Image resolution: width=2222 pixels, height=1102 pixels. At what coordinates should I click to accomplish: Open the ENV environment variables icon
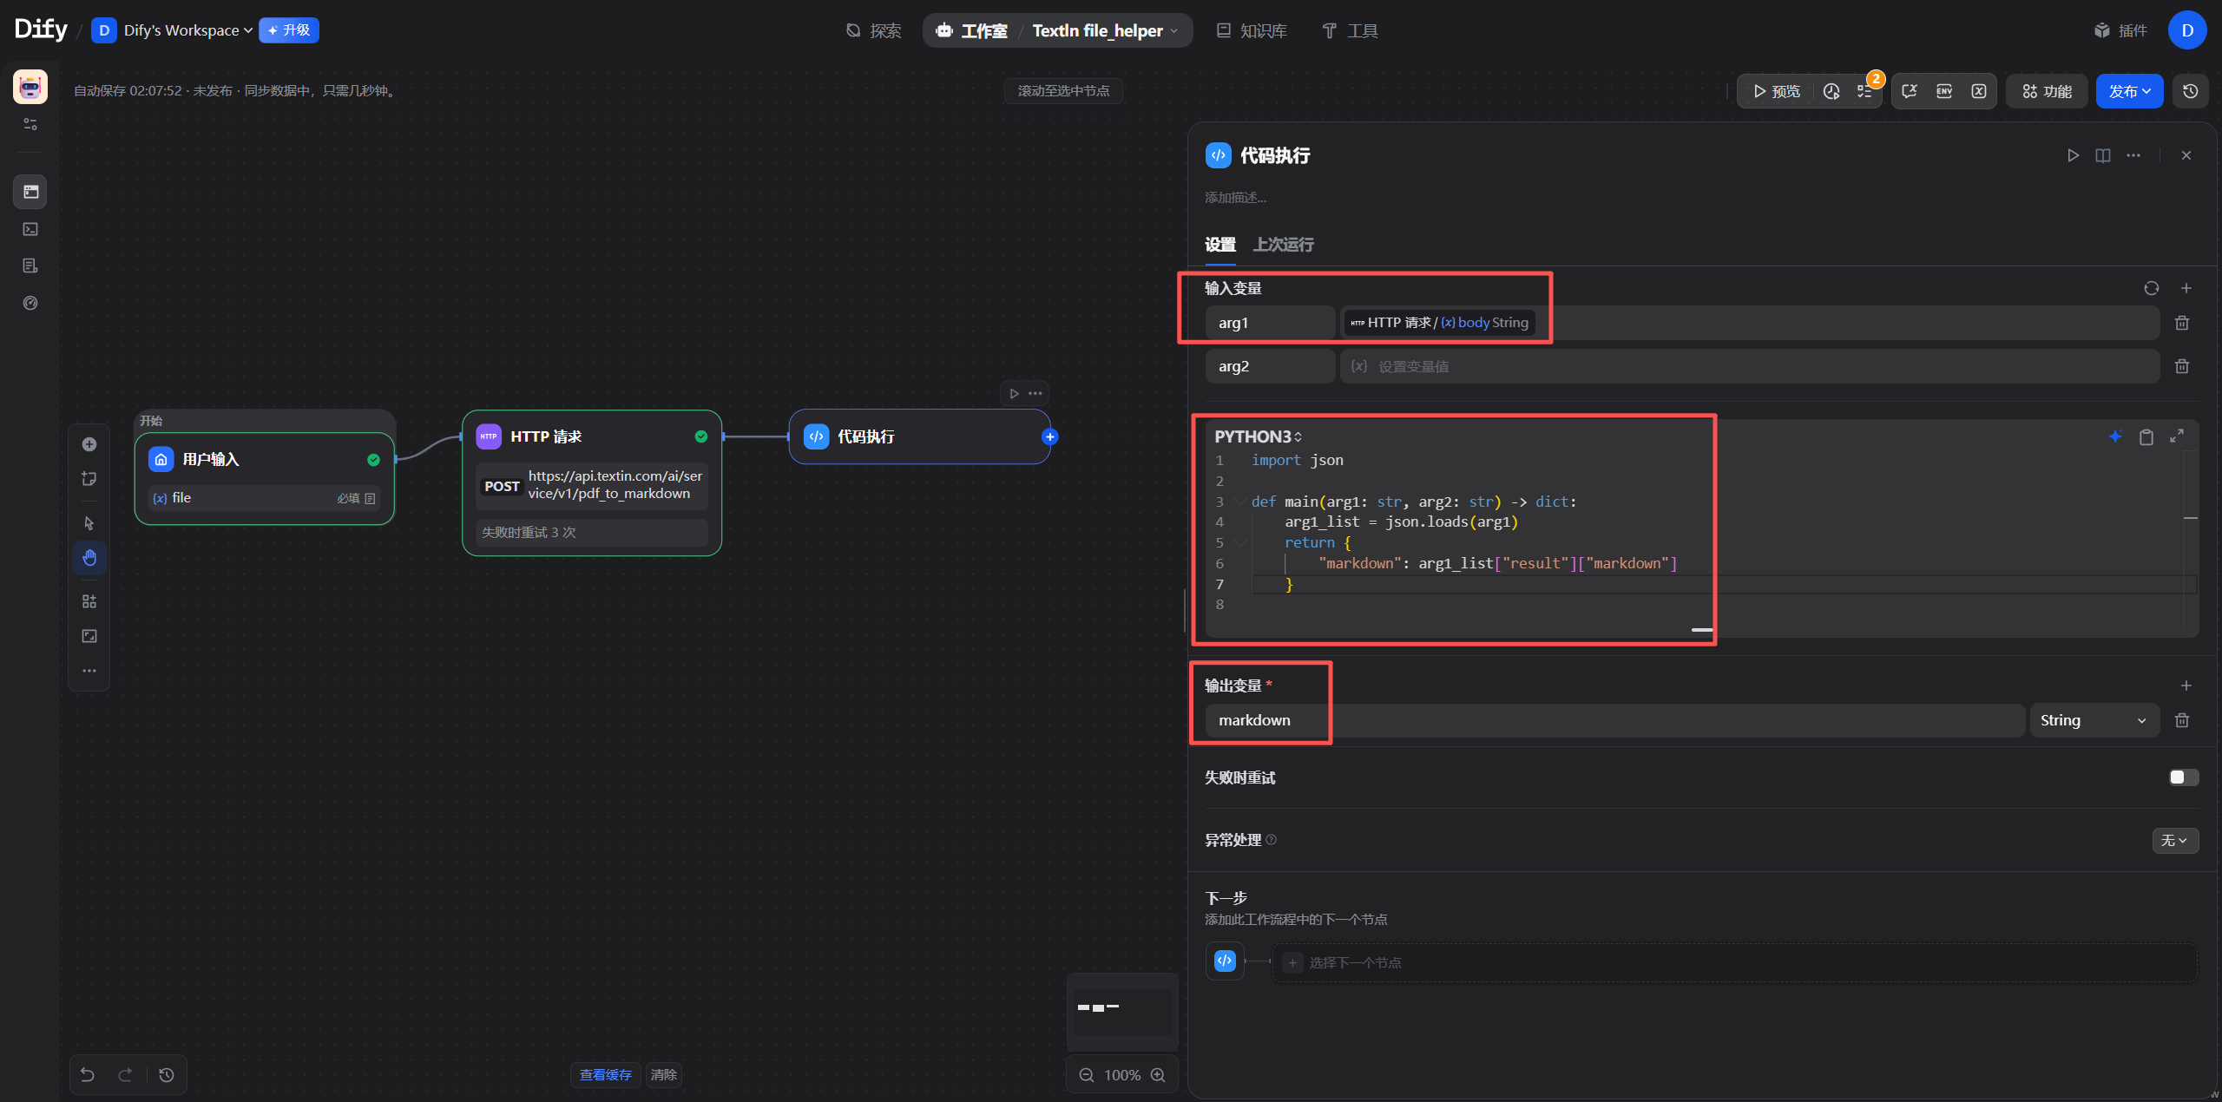(1944, 91)
